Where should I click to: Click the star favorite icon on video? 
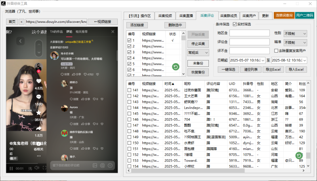pyautogui.click(x=39, y=113)
